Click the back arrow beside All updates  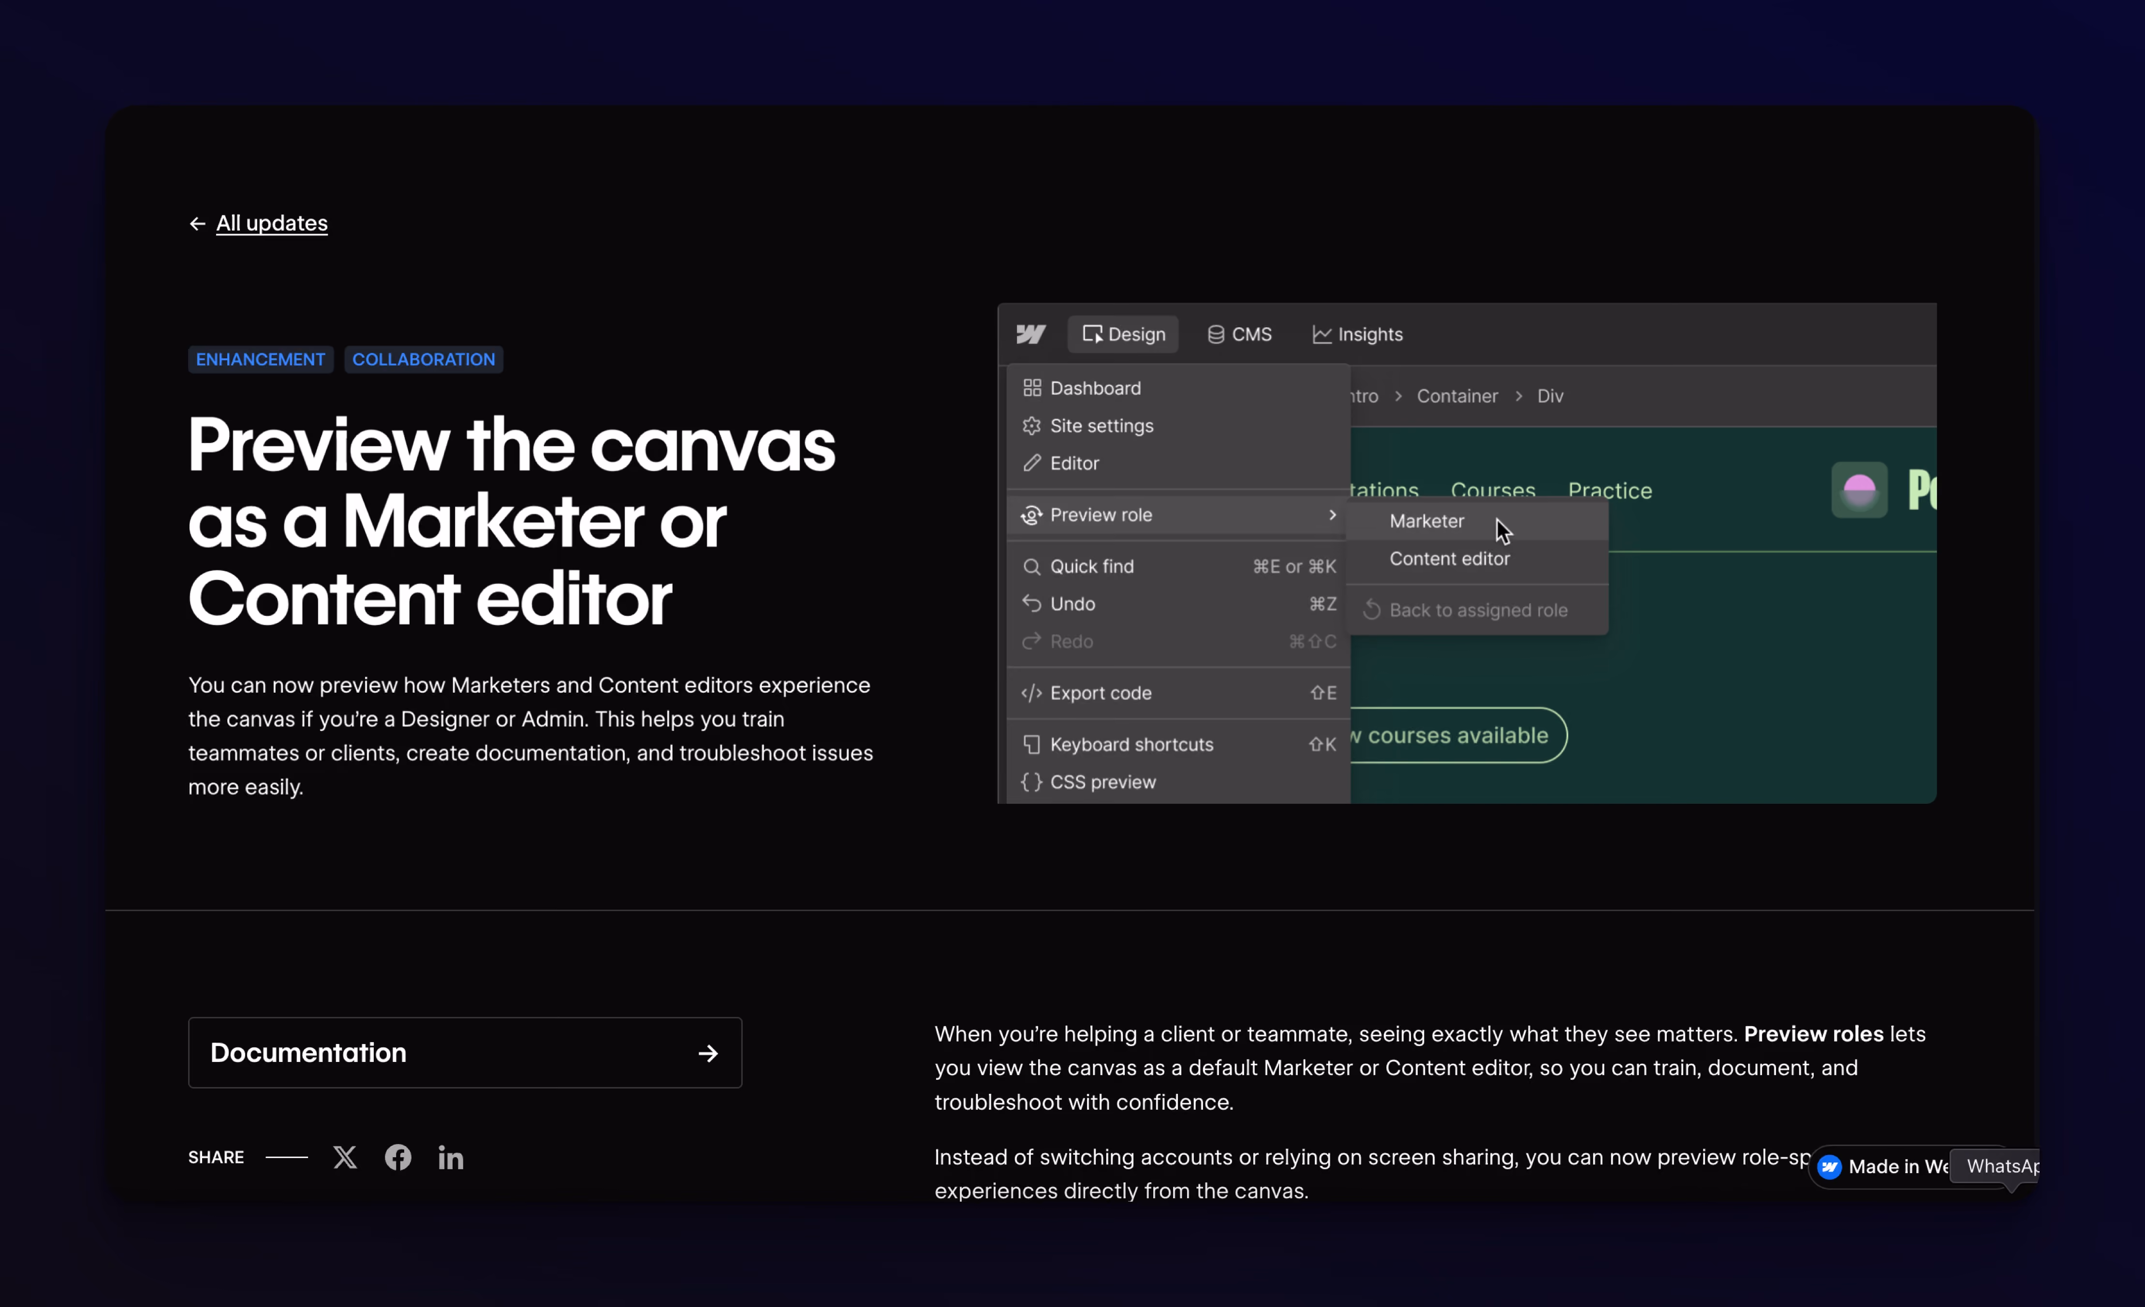click(x=198, y=224)
